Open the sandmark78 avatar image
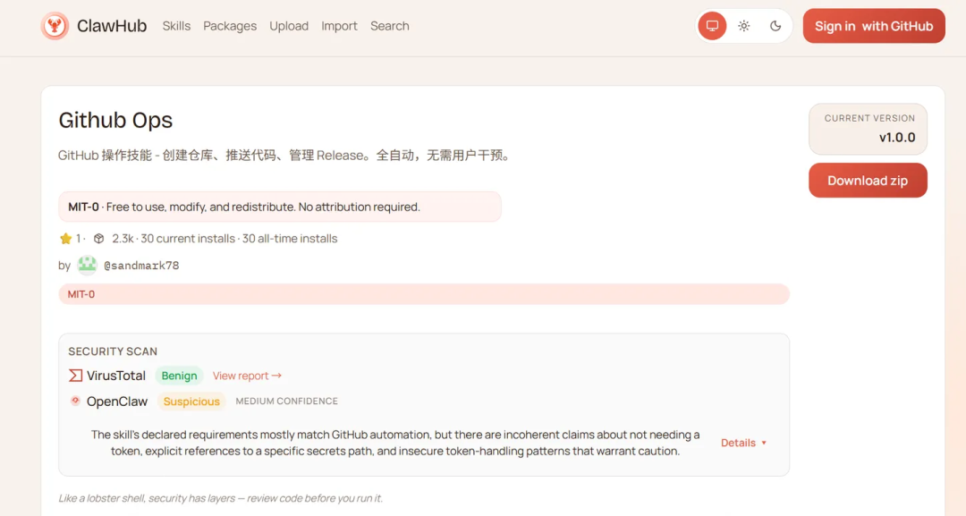 pos(87,266)
